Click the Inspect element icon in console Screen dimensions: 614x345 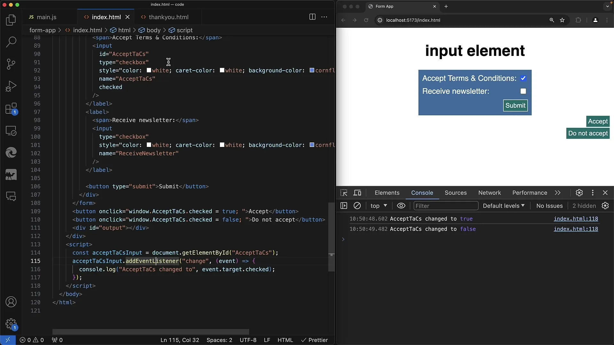tap(344, 193)
